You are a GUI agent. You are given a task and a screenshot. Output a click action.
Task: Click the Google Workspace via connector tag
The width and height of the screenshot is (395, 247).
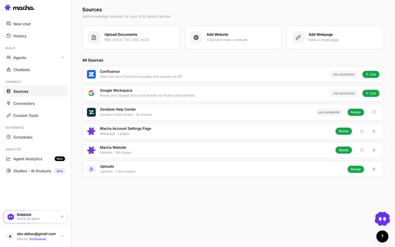click(x=344, y=93)
